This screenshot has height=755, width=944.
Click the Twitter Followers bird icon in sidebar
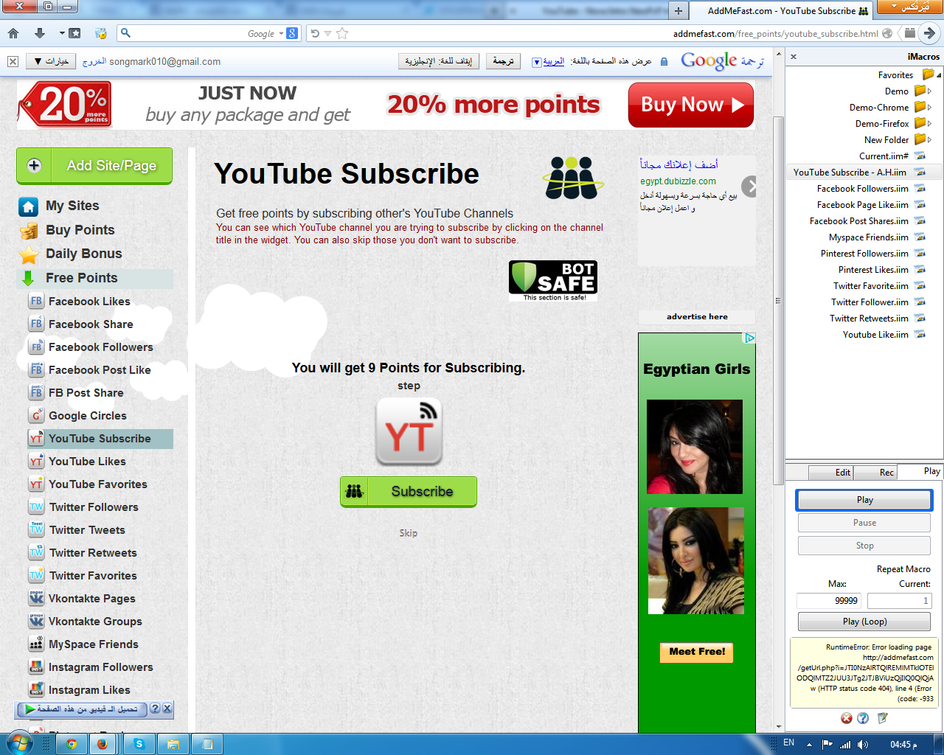pos(37,507)
